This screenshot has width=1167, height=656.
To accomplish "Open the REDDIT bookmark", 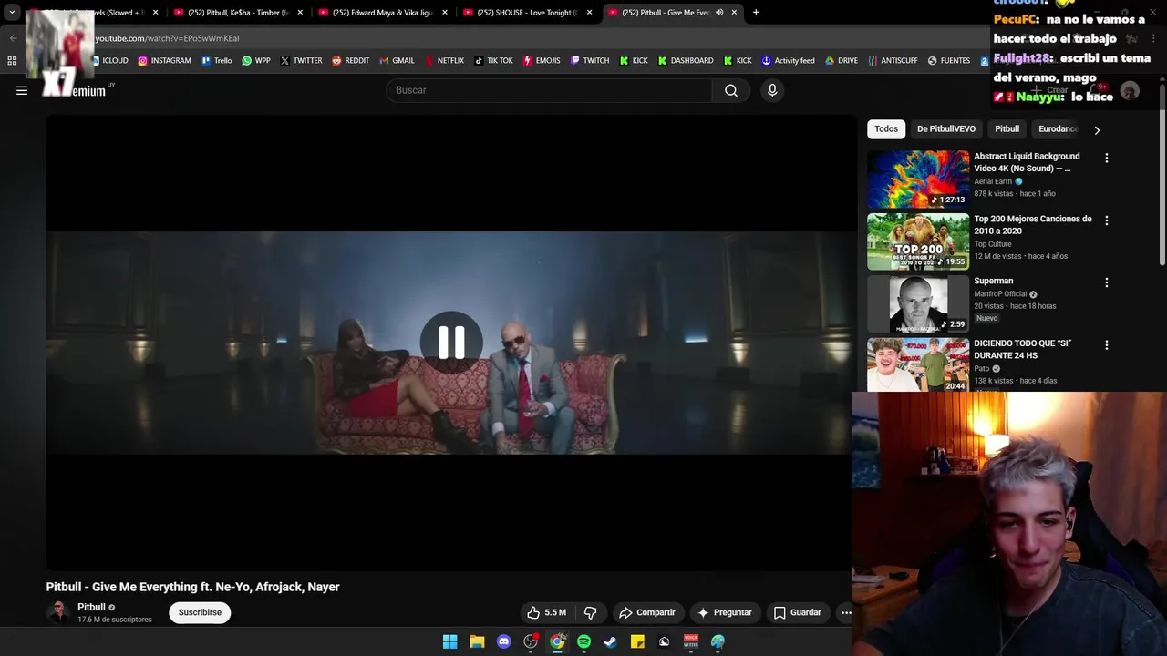I will (350, 61).
